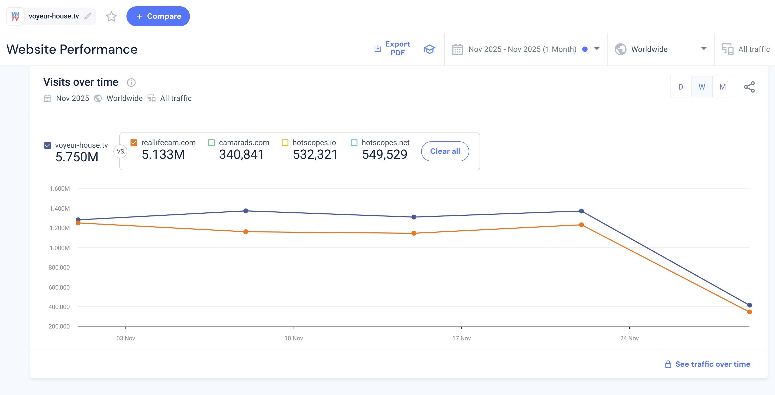Expand the Nov 2025 date range dropdown
This screenshot has height=395, width=775.
(597, 49)
